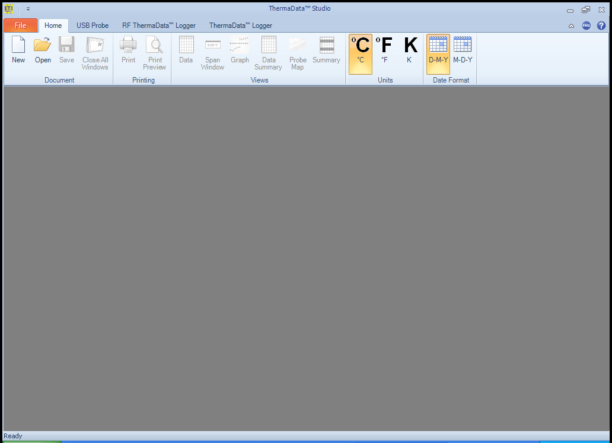Click the ETI application icon
The height and width of the screenshot is (443, 612).
coord(8,8)
